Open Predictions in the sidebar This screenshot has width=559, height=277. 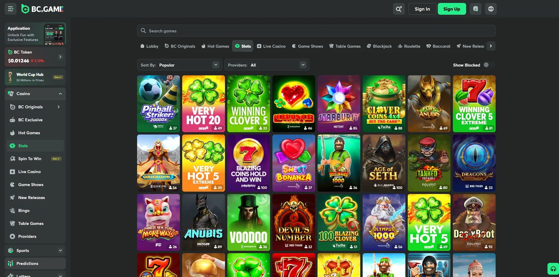(35, 263)
